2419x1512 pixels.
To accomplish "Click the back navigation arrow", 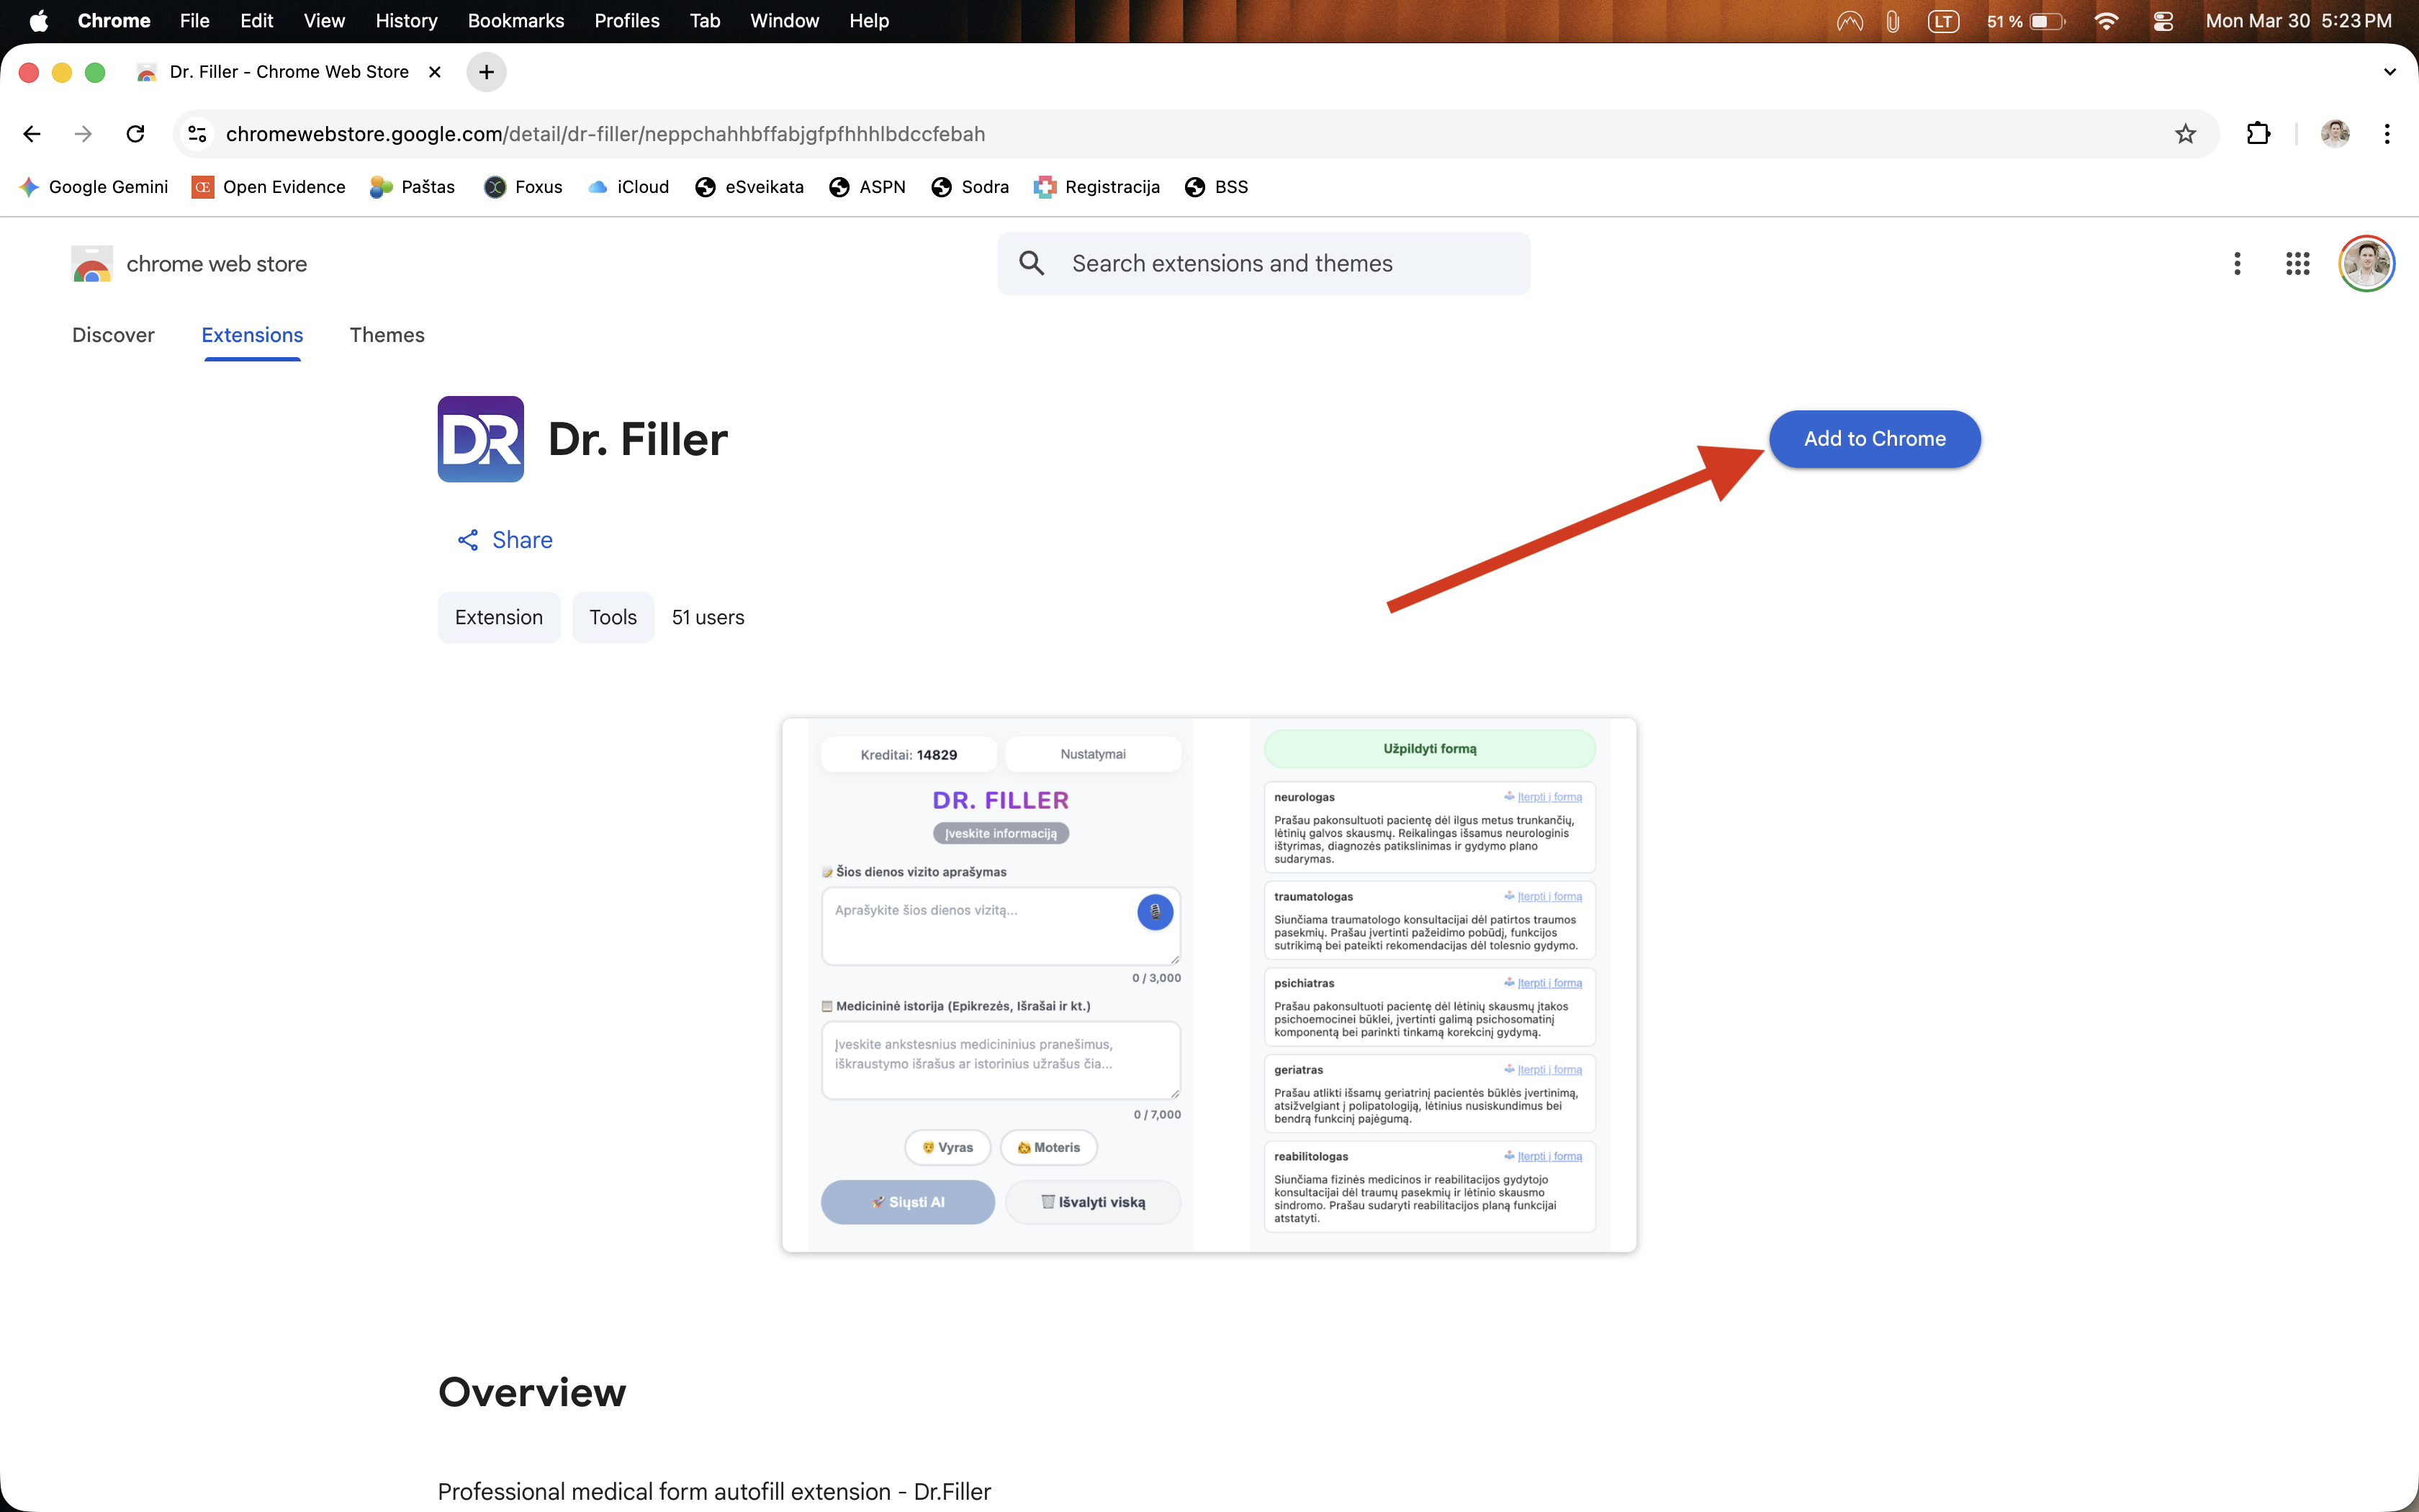I will tap(32, 134).
